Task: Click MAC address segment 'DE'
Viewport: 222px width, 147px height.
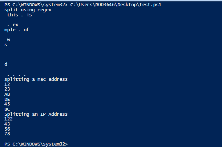Action: coord(7,99)
